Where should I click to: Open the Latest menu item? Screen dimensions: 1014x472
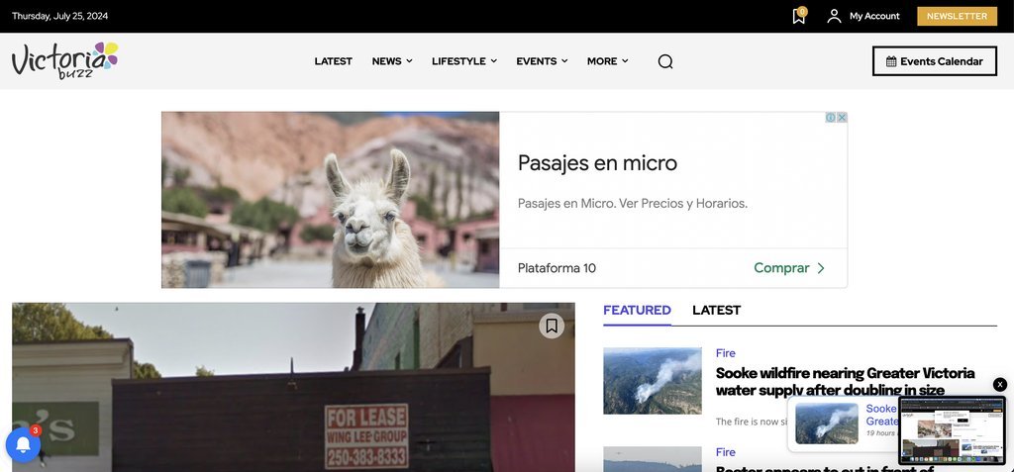pos(333,61)
